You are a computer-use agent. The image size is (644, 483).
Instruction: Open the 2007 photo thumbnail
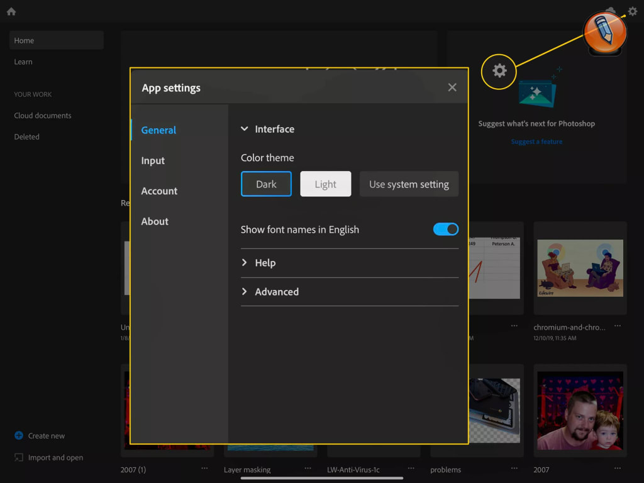pyautogui.click(x=580, y=411)
